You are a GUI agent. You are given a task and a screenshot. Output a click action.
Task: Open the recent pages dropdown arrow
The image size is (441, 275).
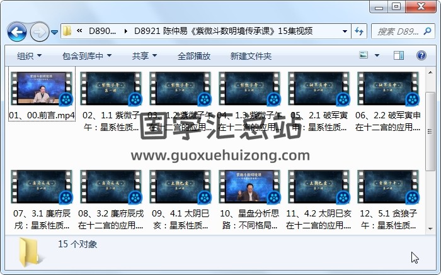click(54, 32)
